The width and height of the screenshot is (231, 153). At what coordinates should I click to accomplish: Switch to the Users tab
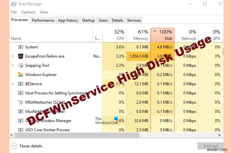103,20
